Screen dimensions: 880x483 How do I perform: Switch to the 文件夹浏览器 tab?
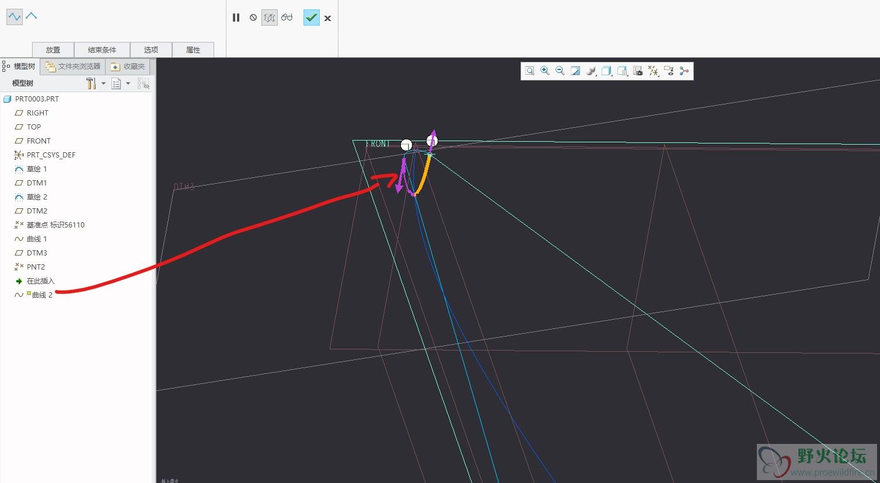pyautogui.click(x=74, y=66)
